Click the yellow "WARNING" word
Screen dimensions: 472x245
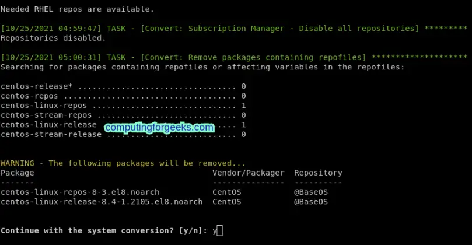coord(18,163)
